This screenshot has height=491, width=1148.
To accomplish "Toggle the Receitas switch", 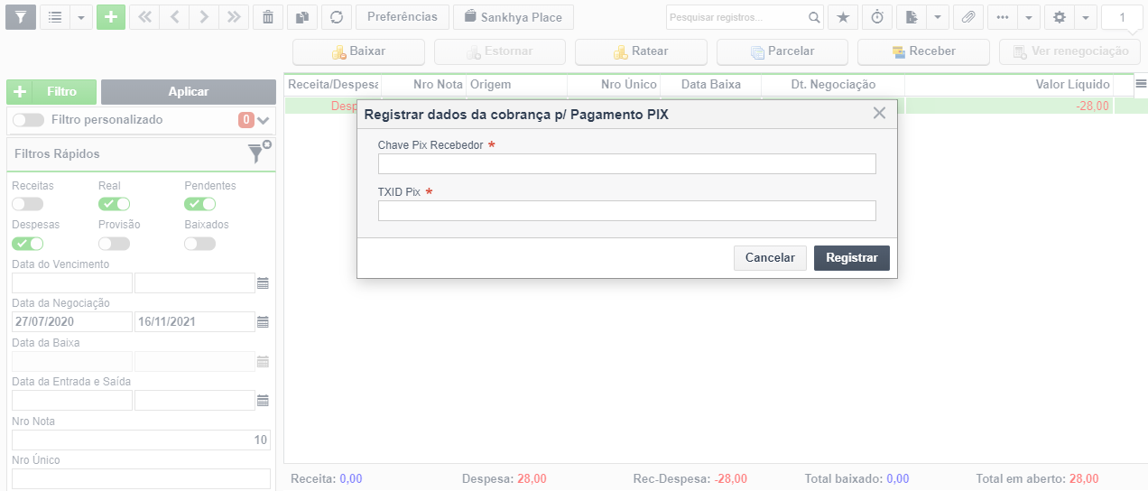I will pos(28,203).
